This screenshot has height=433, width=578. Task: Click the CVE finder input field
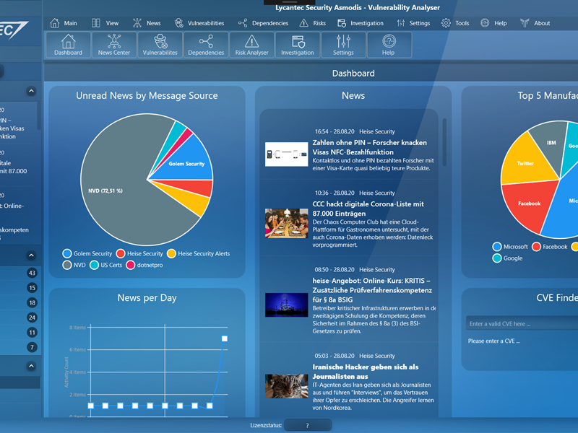[x=522, y=323]
